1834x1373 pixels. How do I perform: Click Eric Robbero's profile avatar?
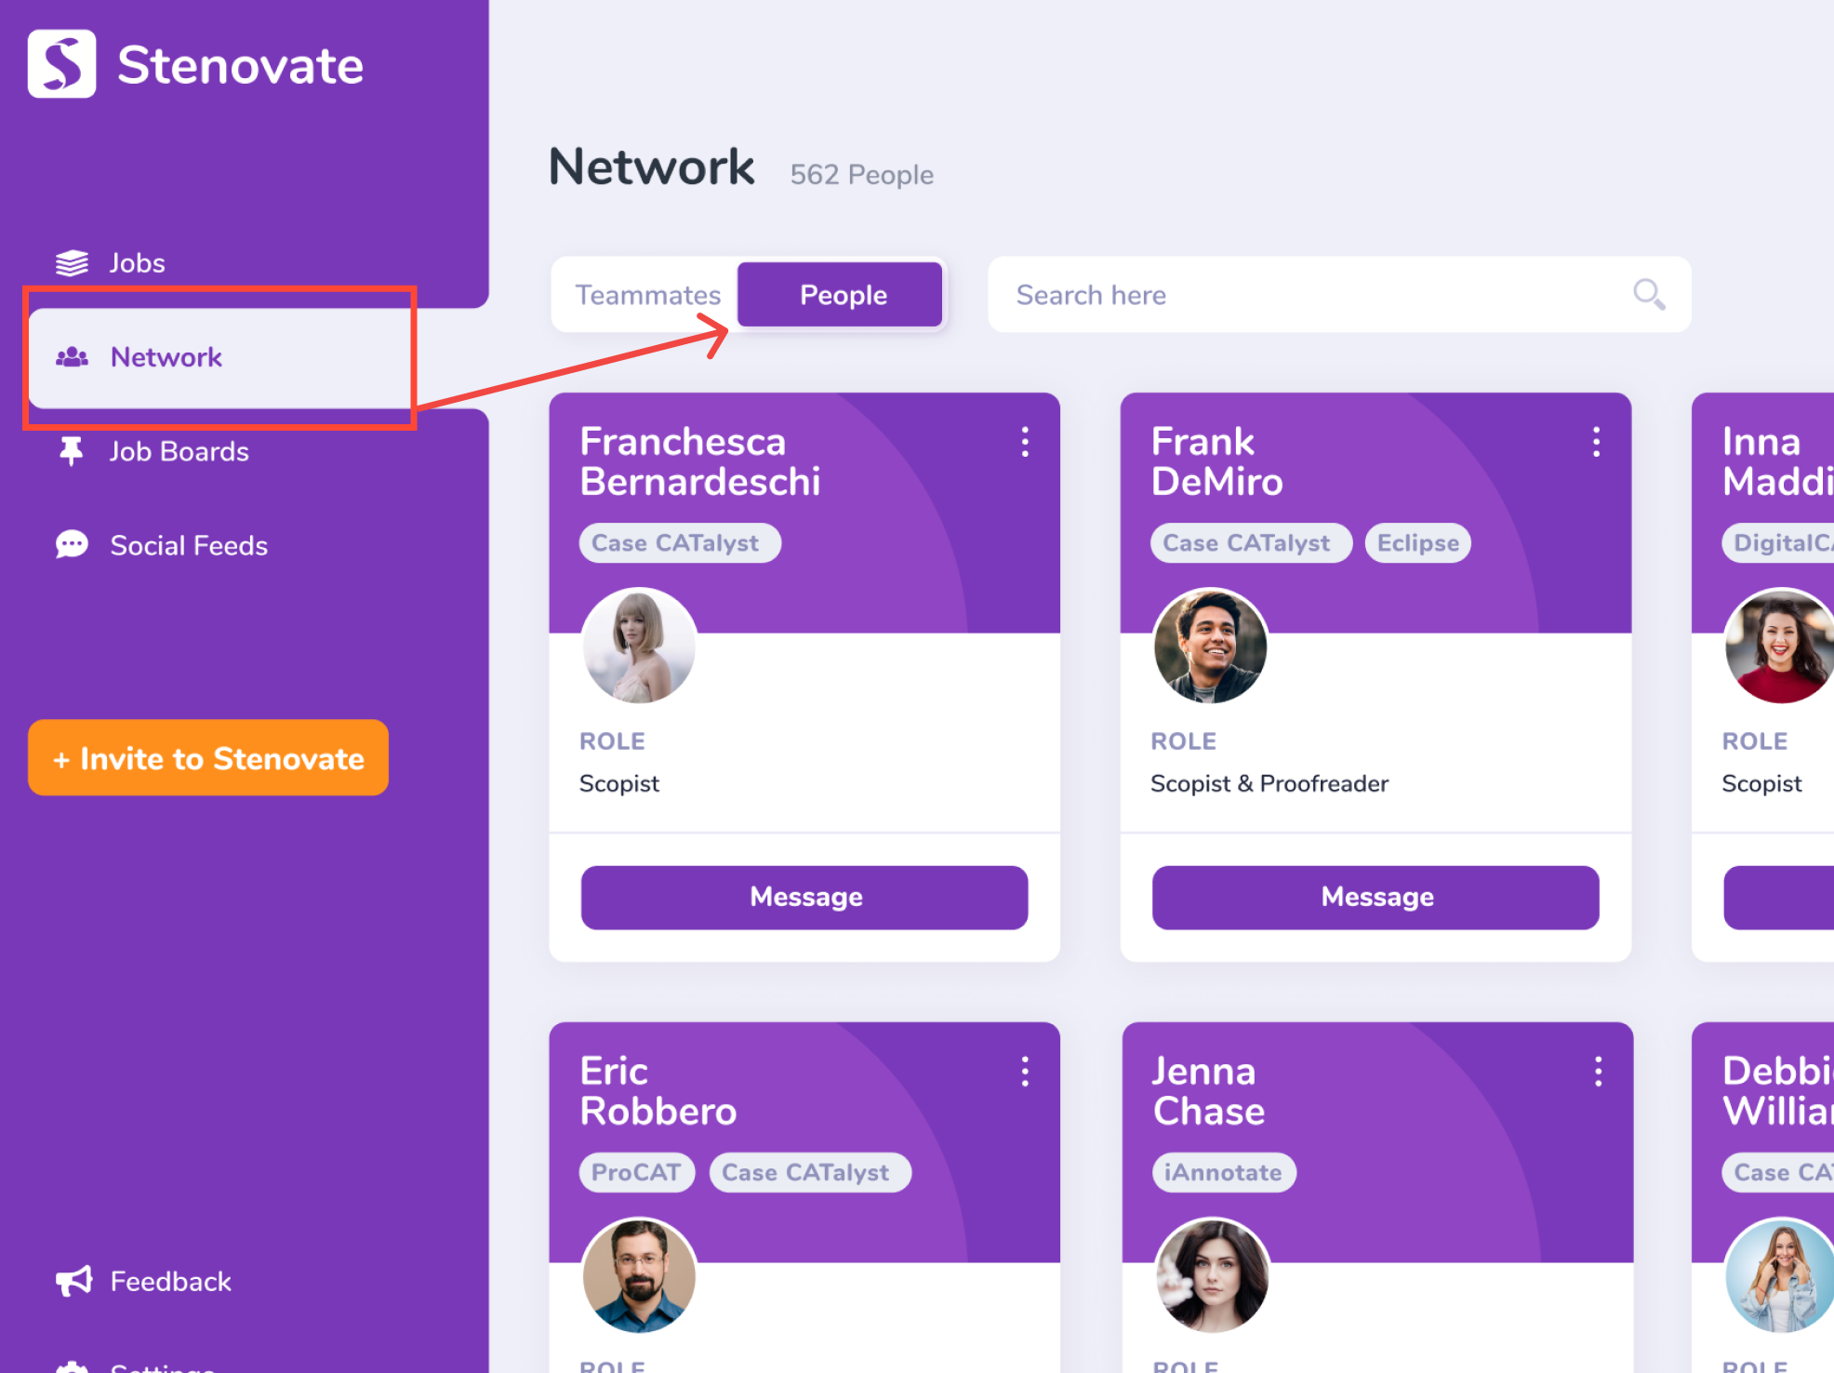coord(639,1275)
